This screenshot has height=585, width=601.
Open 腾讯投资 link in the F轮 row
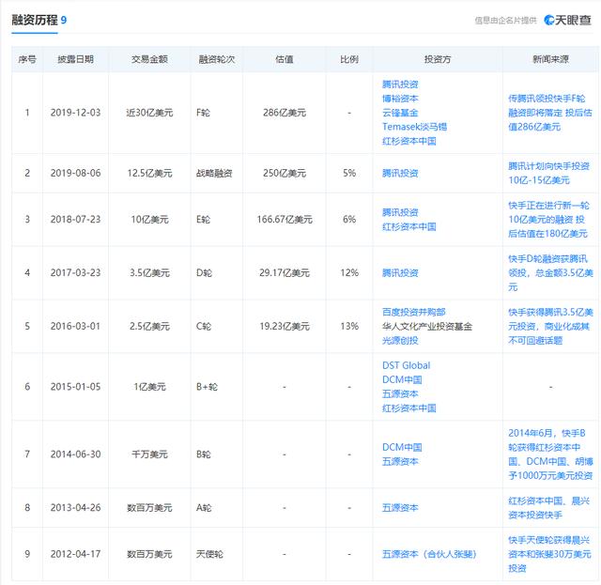400,85
